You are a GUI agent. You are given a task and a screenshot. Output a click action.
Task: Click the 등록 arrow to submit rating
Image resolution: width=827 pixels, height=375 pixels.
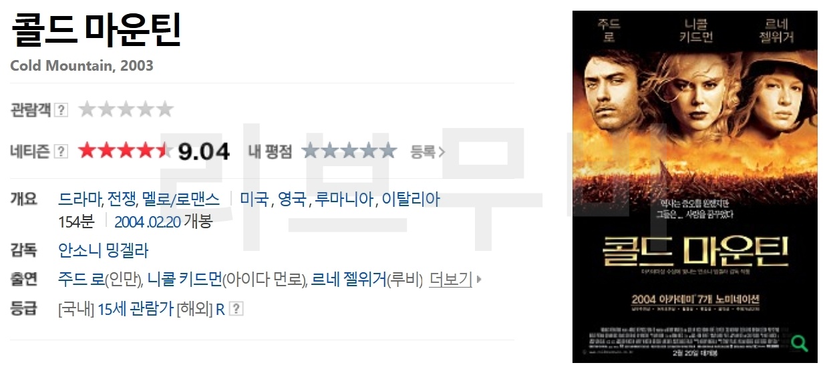coord(428,151)
